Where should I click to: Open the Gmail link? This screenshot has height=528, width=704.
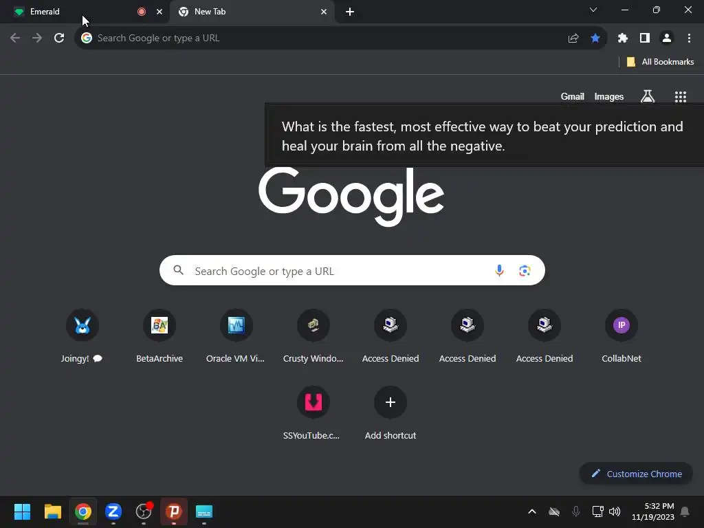(573, 96)
